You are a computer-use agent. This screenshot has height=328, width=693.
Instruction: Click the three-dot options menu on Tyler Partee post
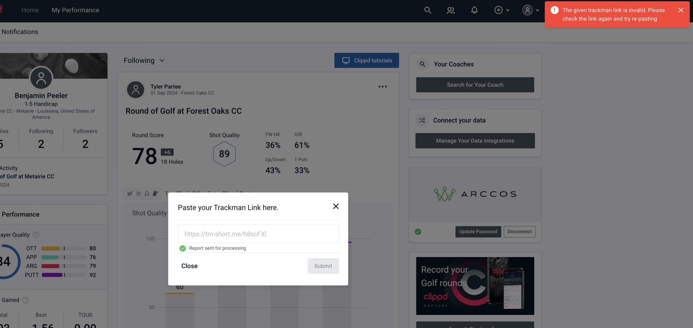382,87
